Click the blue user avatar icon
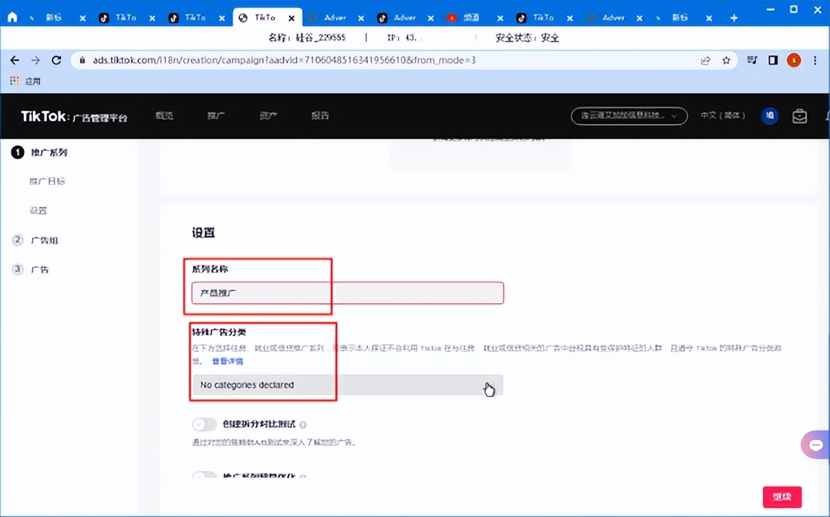Viewport: 830px width, 517px height. [770, 116]
